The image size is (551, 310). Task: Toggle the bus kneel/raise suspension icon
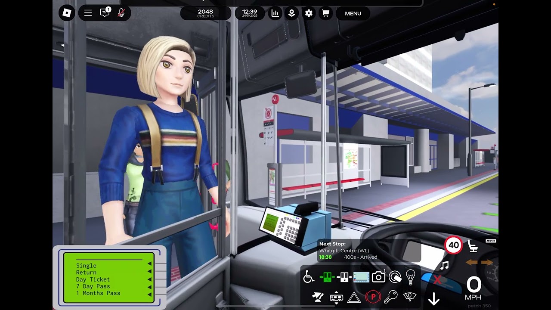(336, 298)
